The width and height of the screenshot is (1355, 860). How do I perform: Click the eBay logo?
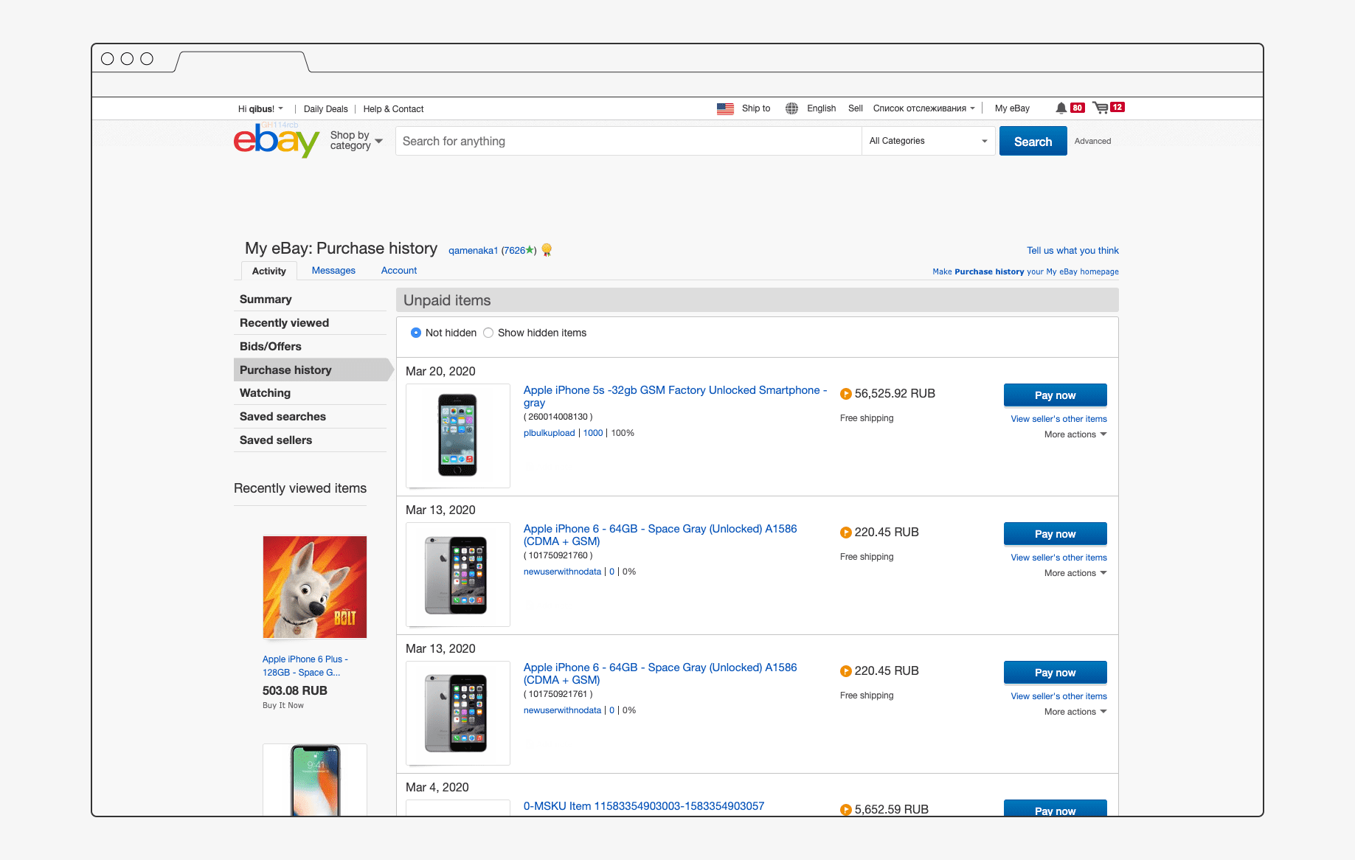coord(277,140)
